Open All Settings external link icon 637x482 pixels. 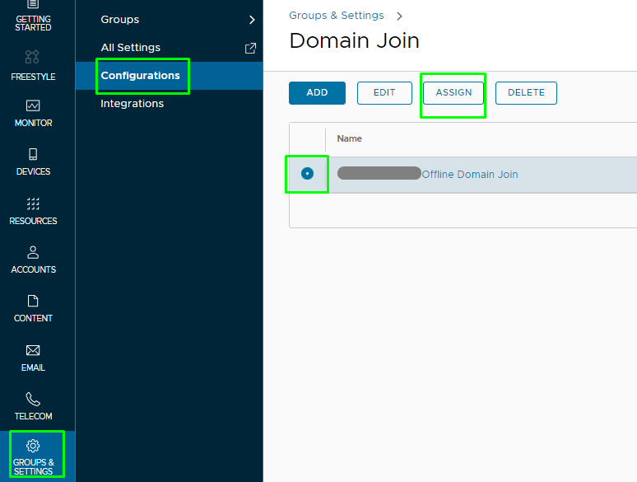coord(251,48)
